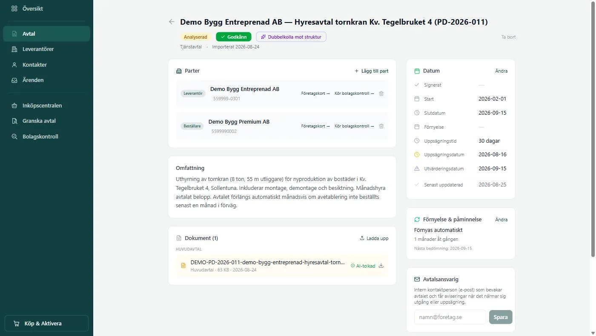Run Dubbelkolla mot struktur

[x=291, y=37]
